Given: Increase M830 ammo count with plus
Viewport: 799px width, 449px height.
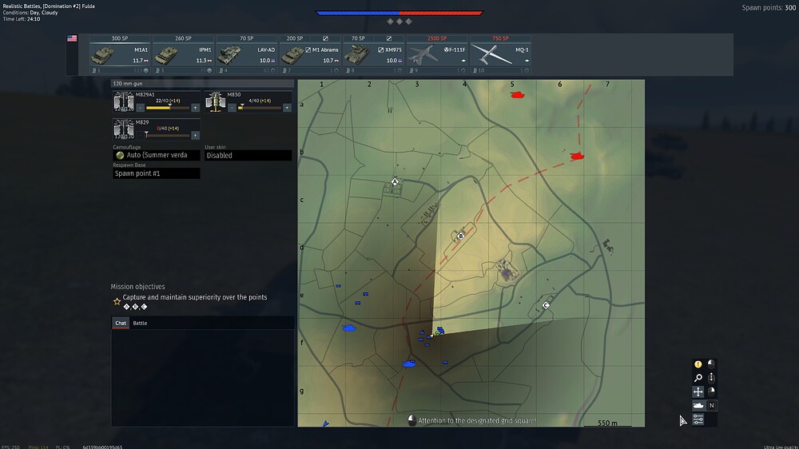Looking at the screenshot, I should pos(287,108).
